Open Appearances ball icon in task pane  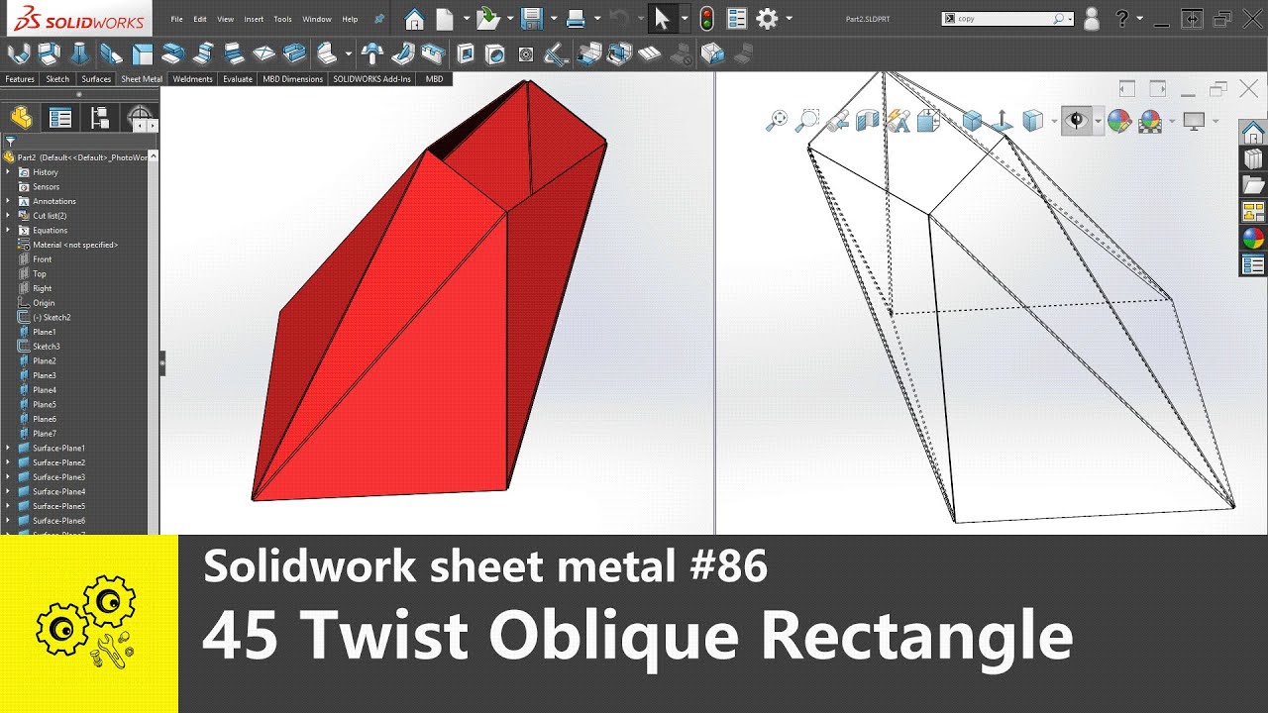[1253, 238]
